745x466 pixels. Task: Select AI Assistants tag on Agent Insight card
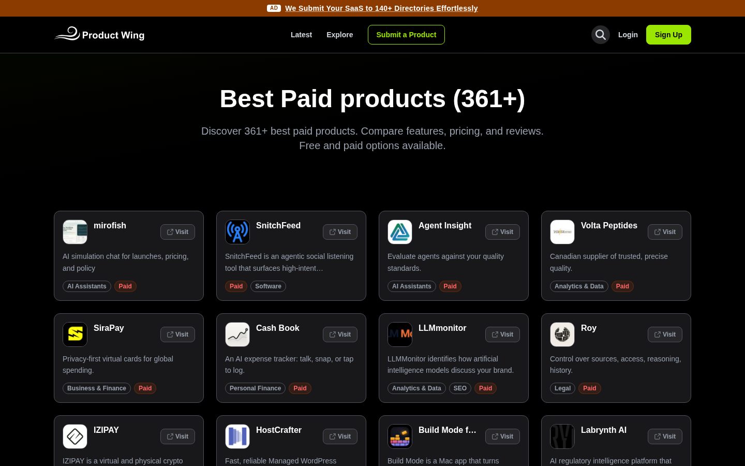[412, 286]
